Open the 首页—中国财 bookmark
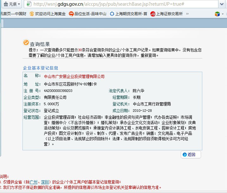Viewport: 227px width, 193px height. click(x=13, y=14)
